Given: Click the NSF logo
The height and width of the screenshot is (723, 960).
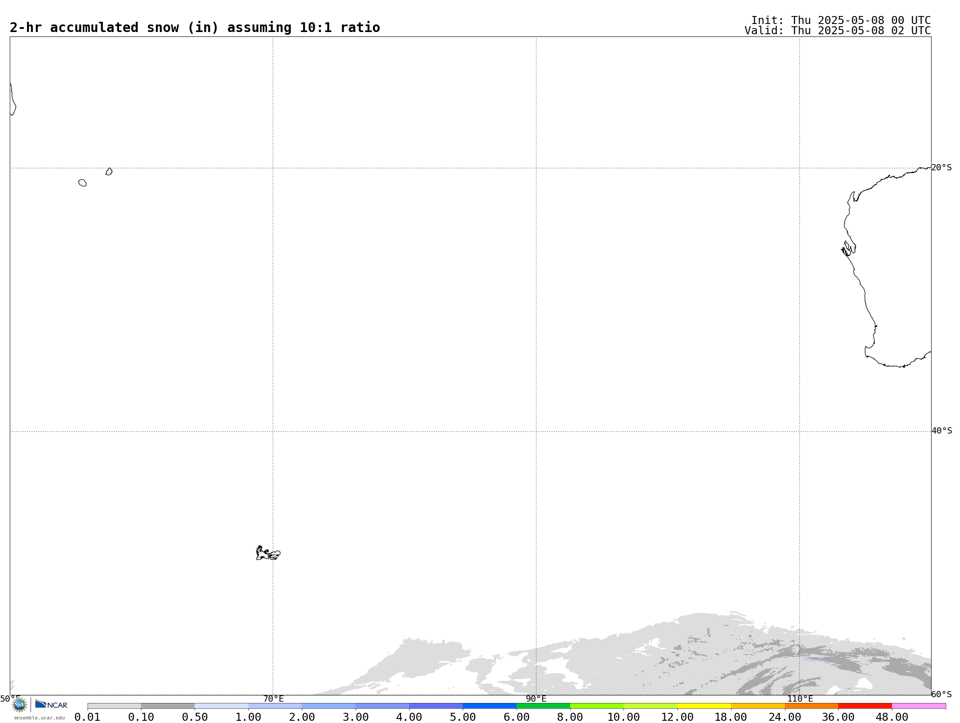Looking at the screenshot, I should point(19,705).
